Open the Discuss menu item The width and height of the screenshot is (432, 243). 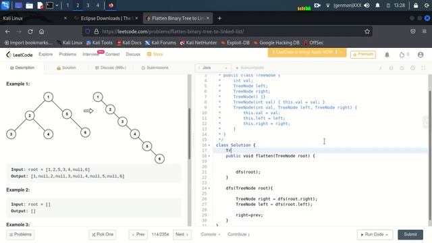133,54
